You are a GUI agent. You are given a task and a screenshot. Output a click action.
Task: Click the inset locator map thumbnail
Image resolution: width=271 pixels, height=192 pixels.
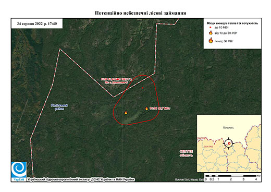click(229, 143)
